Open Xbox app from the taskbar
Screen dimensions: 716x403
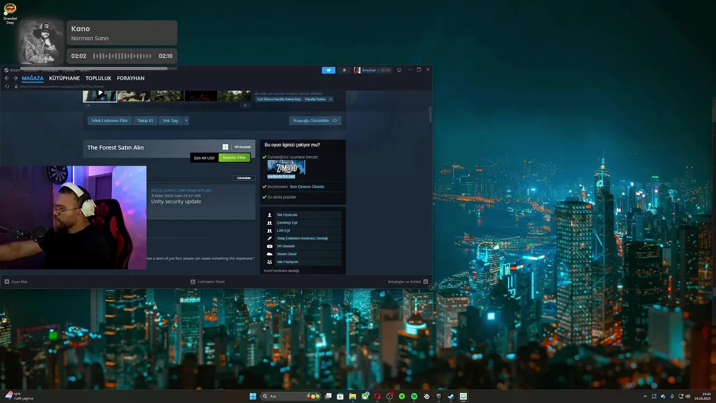pyautogui.click(x=365, y=396)
